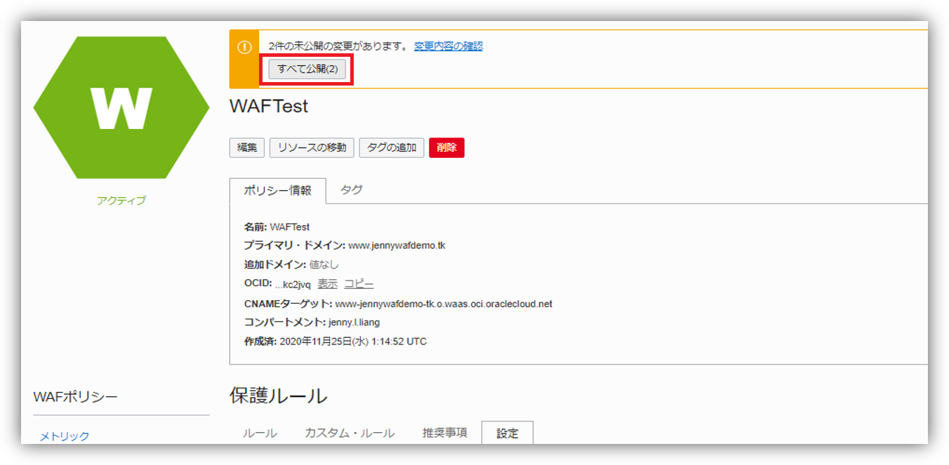Copy the OCID with コピー link
Viewport: 949px width, 465px height.
point(359,284)
